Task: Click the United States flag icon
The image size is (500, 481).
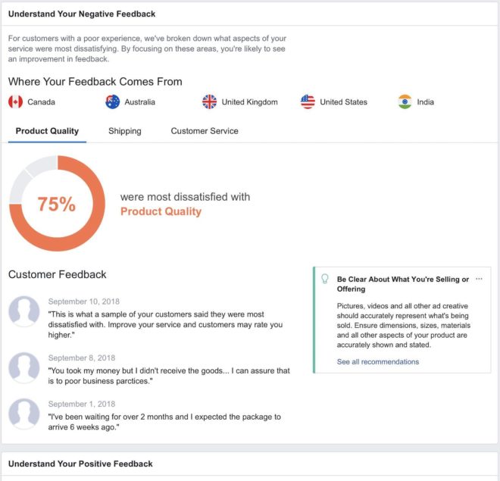Action: 308,102
